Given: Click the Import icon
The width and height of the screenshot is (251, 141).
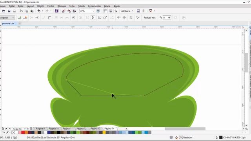Looking at the screenshot, I should tap(64, 11).
